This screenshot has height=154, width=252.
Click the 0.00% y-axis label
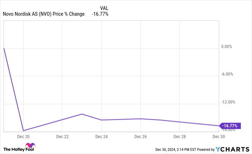(x=227, y=46)
